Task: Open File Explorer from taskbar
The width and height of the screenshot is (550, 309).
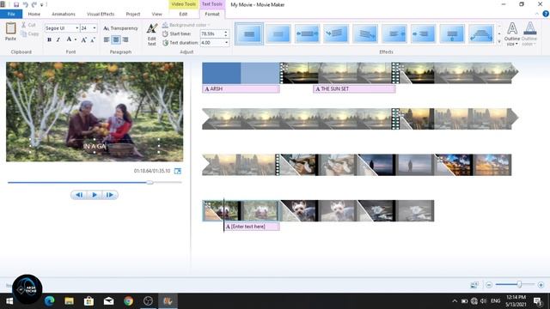Action: (x=69, y=301)
